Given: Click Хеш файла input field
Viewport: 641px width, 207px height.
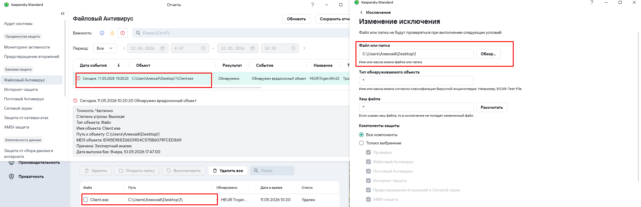Looking at the screenshot, I should coord(416,107).
